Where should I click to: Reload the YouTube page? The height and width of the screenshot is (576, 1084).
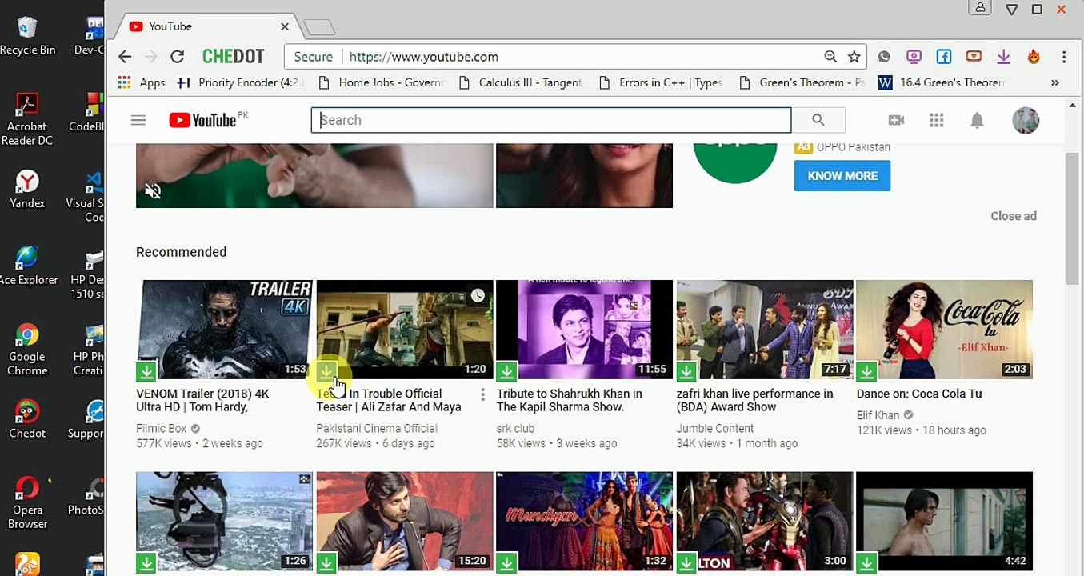click(x=178, y=57)
